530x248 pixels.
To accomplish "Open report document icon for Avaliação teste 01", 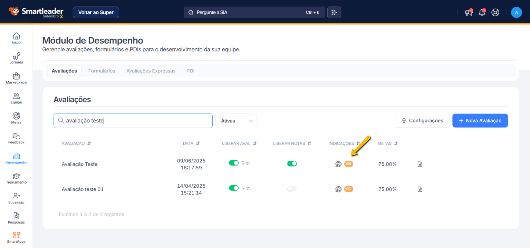I will [420, 189].
